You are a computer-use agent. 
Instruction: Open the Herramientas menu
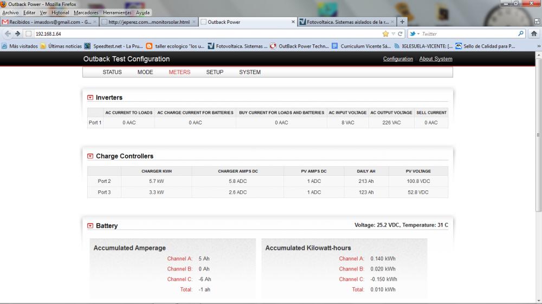(117, 12)
